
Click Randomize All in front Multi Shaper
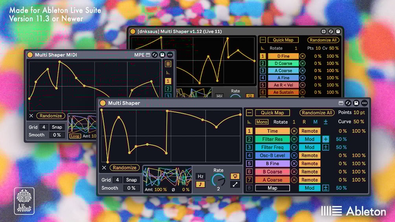(x=317, y=112)
